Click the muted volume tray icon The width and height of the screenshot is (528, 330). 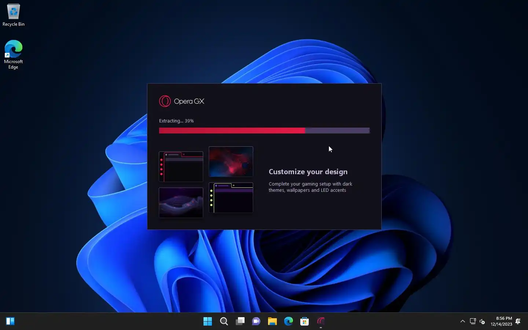482,321
